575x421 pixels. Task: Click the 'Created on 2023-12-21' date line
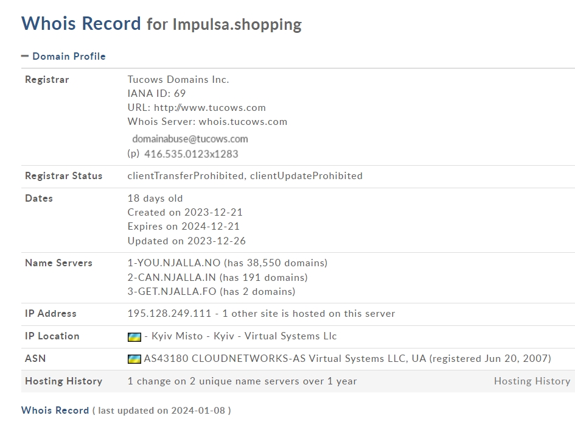[x=185, y=212]
